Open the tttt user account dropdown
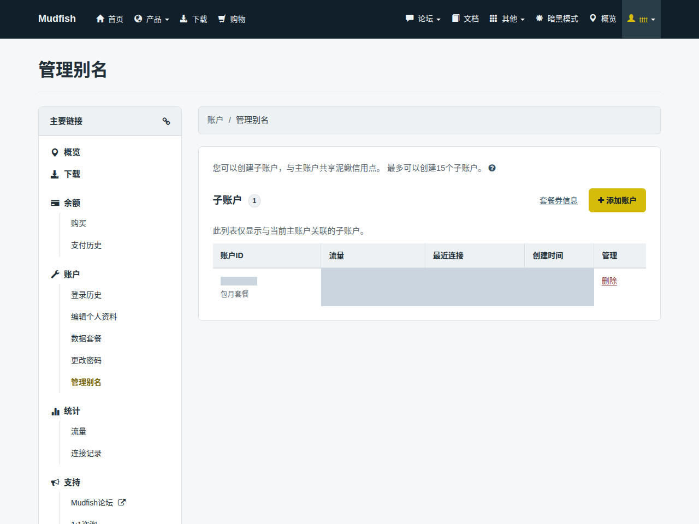Screen dimensions: 699x524 (x=641, y=19)
